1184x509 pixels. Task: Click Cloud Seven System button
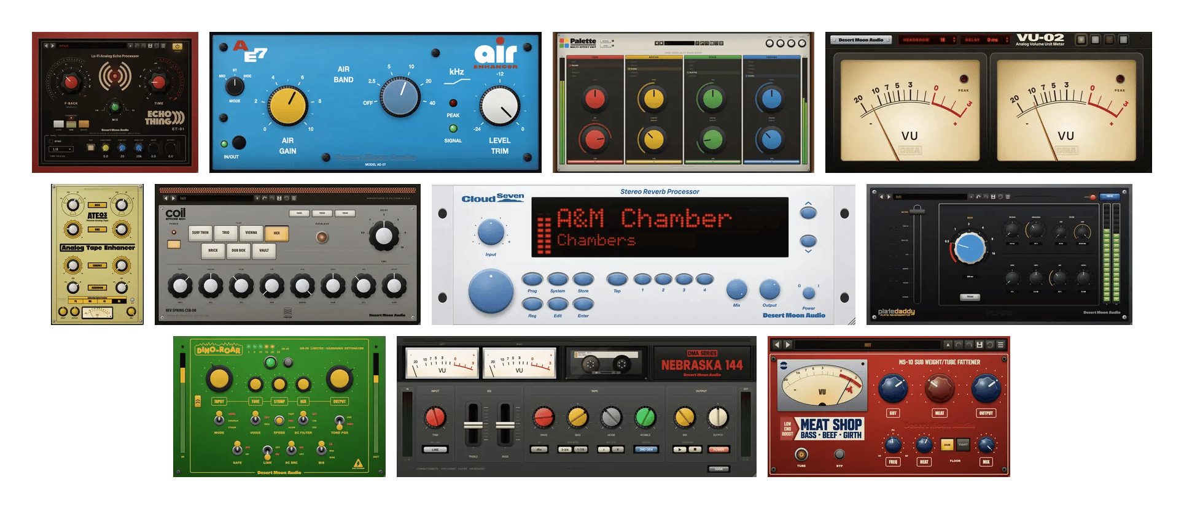pyautogui.click(x=558, y=280)
